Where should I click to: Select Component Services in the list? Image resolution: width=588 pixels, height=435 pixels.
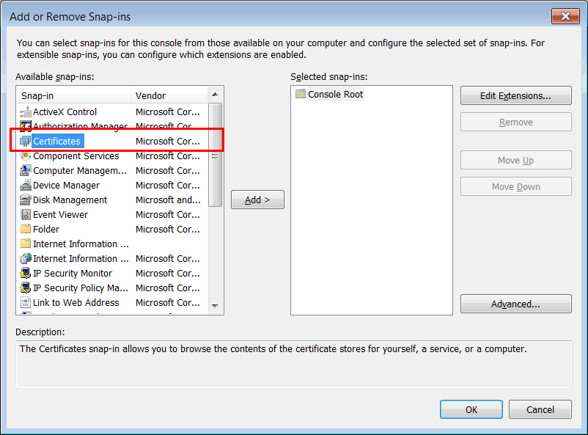pos(76,156)
